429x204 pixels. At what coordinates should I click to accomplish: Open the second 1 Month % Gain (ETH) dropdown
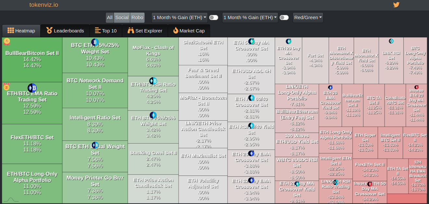tap(250, 18)
